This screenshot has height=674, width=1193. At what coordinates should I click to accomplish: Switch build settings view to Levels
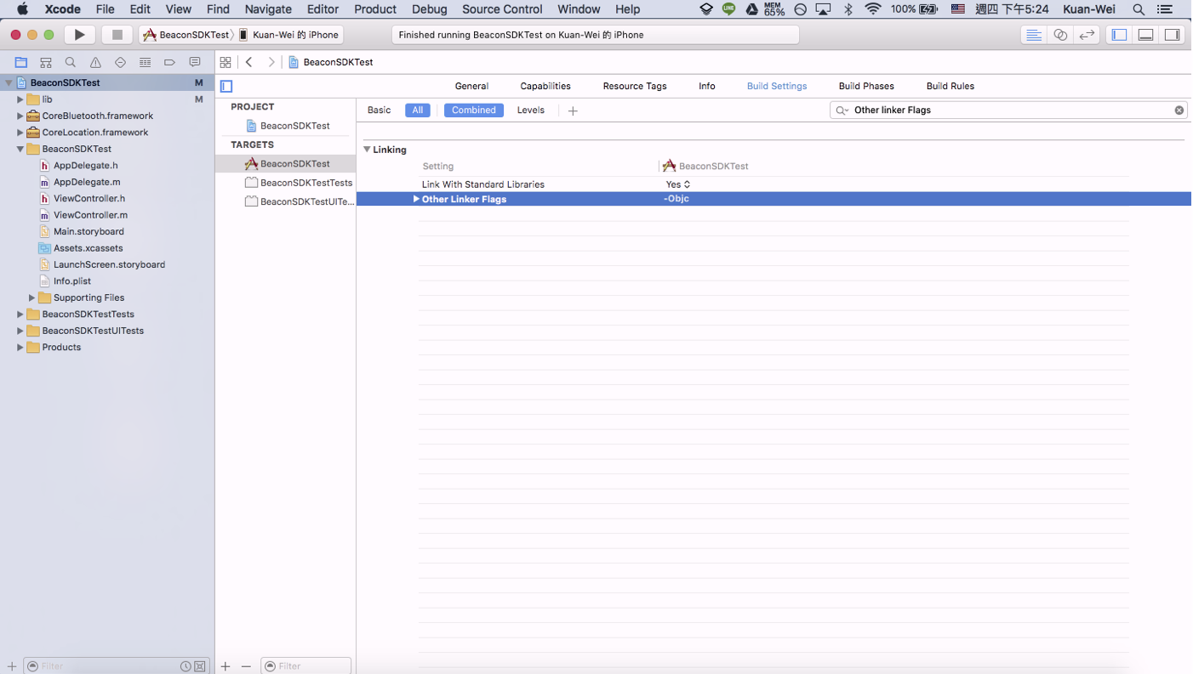click(531, 110)
